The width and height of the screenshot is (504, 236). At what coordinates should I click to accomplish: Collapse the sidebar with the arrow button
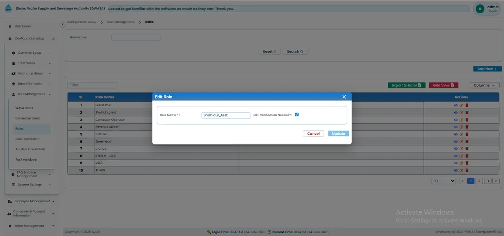[63, 24]
